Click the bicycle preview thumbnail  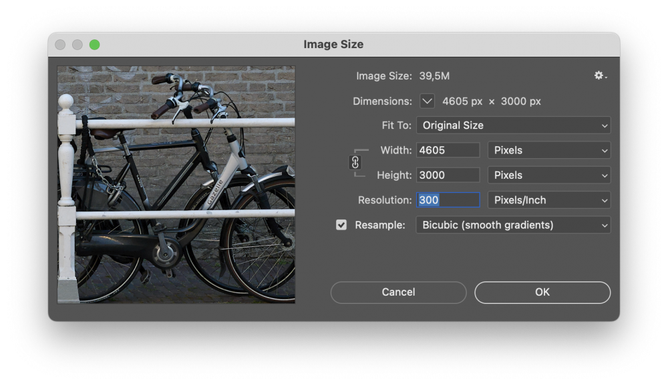(176, 185)
